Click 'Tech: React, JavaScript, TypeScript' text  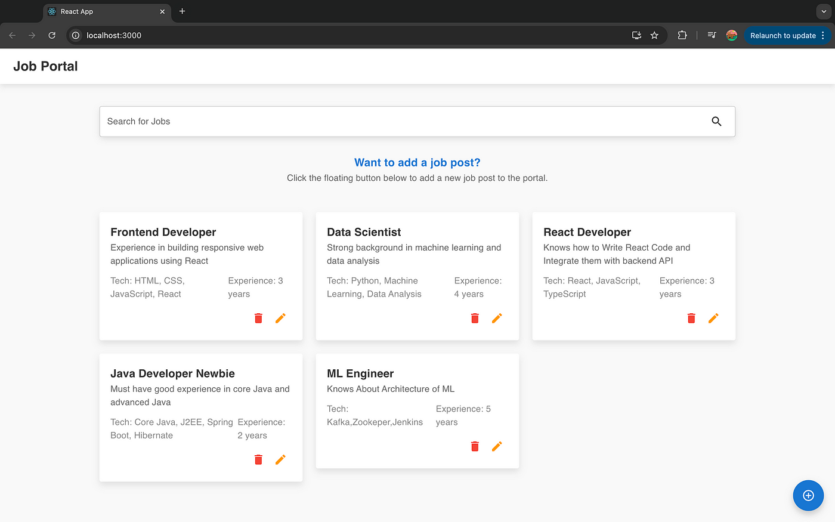[x=592, y=287]
